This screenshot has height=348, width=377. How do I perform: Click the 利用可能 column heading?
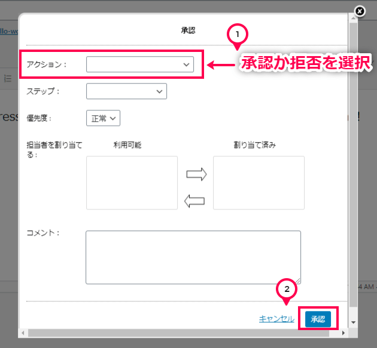(x=127, y=145)
